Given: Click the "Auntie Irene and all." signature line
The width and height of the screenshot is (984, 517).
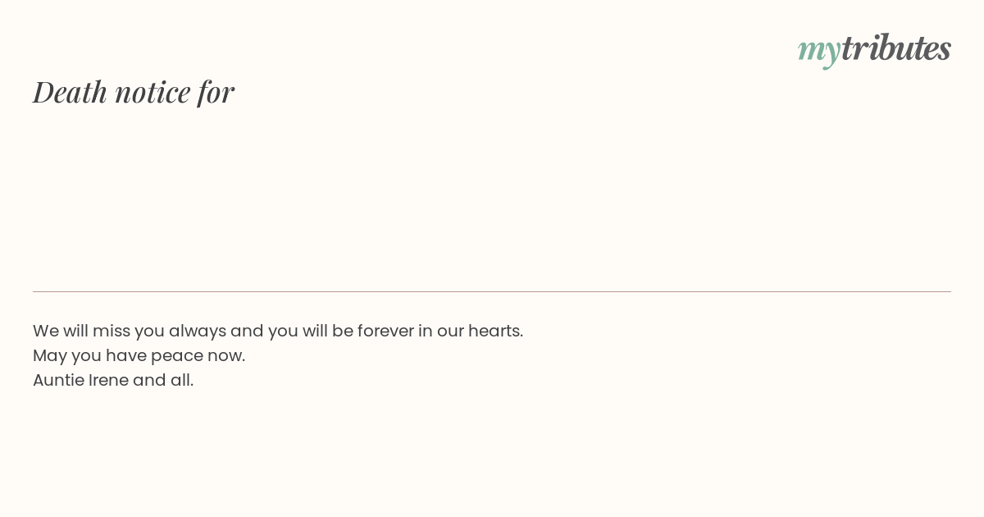Looking at the screenshot, I should (113, 380).
